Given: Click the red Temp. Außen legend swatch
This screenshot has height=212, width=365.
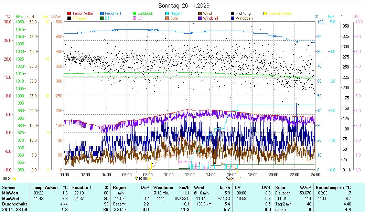Looking at the screenshot, I should tap(69, 13).
